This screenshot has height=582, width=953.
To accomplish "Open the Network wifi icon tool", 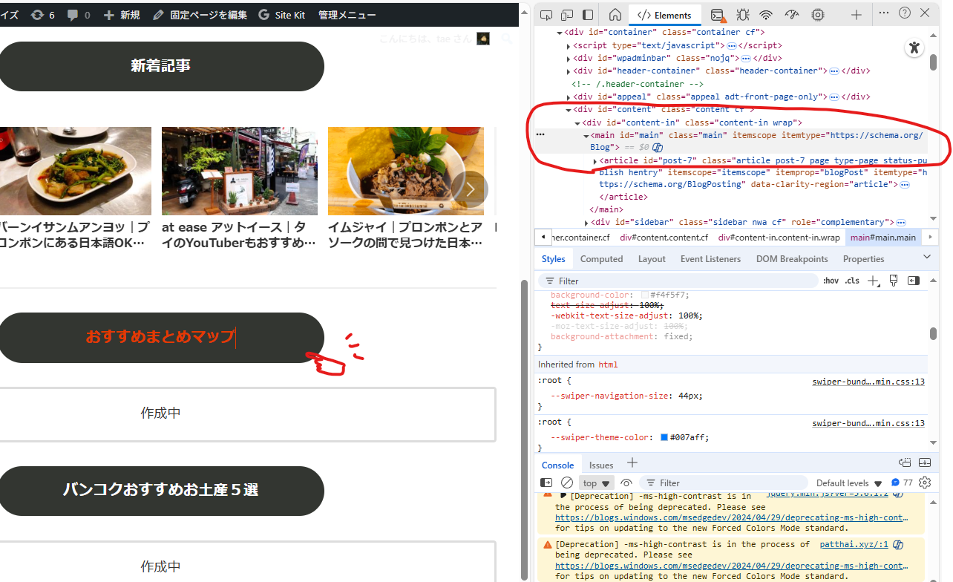I will click(x=766, y=14).
